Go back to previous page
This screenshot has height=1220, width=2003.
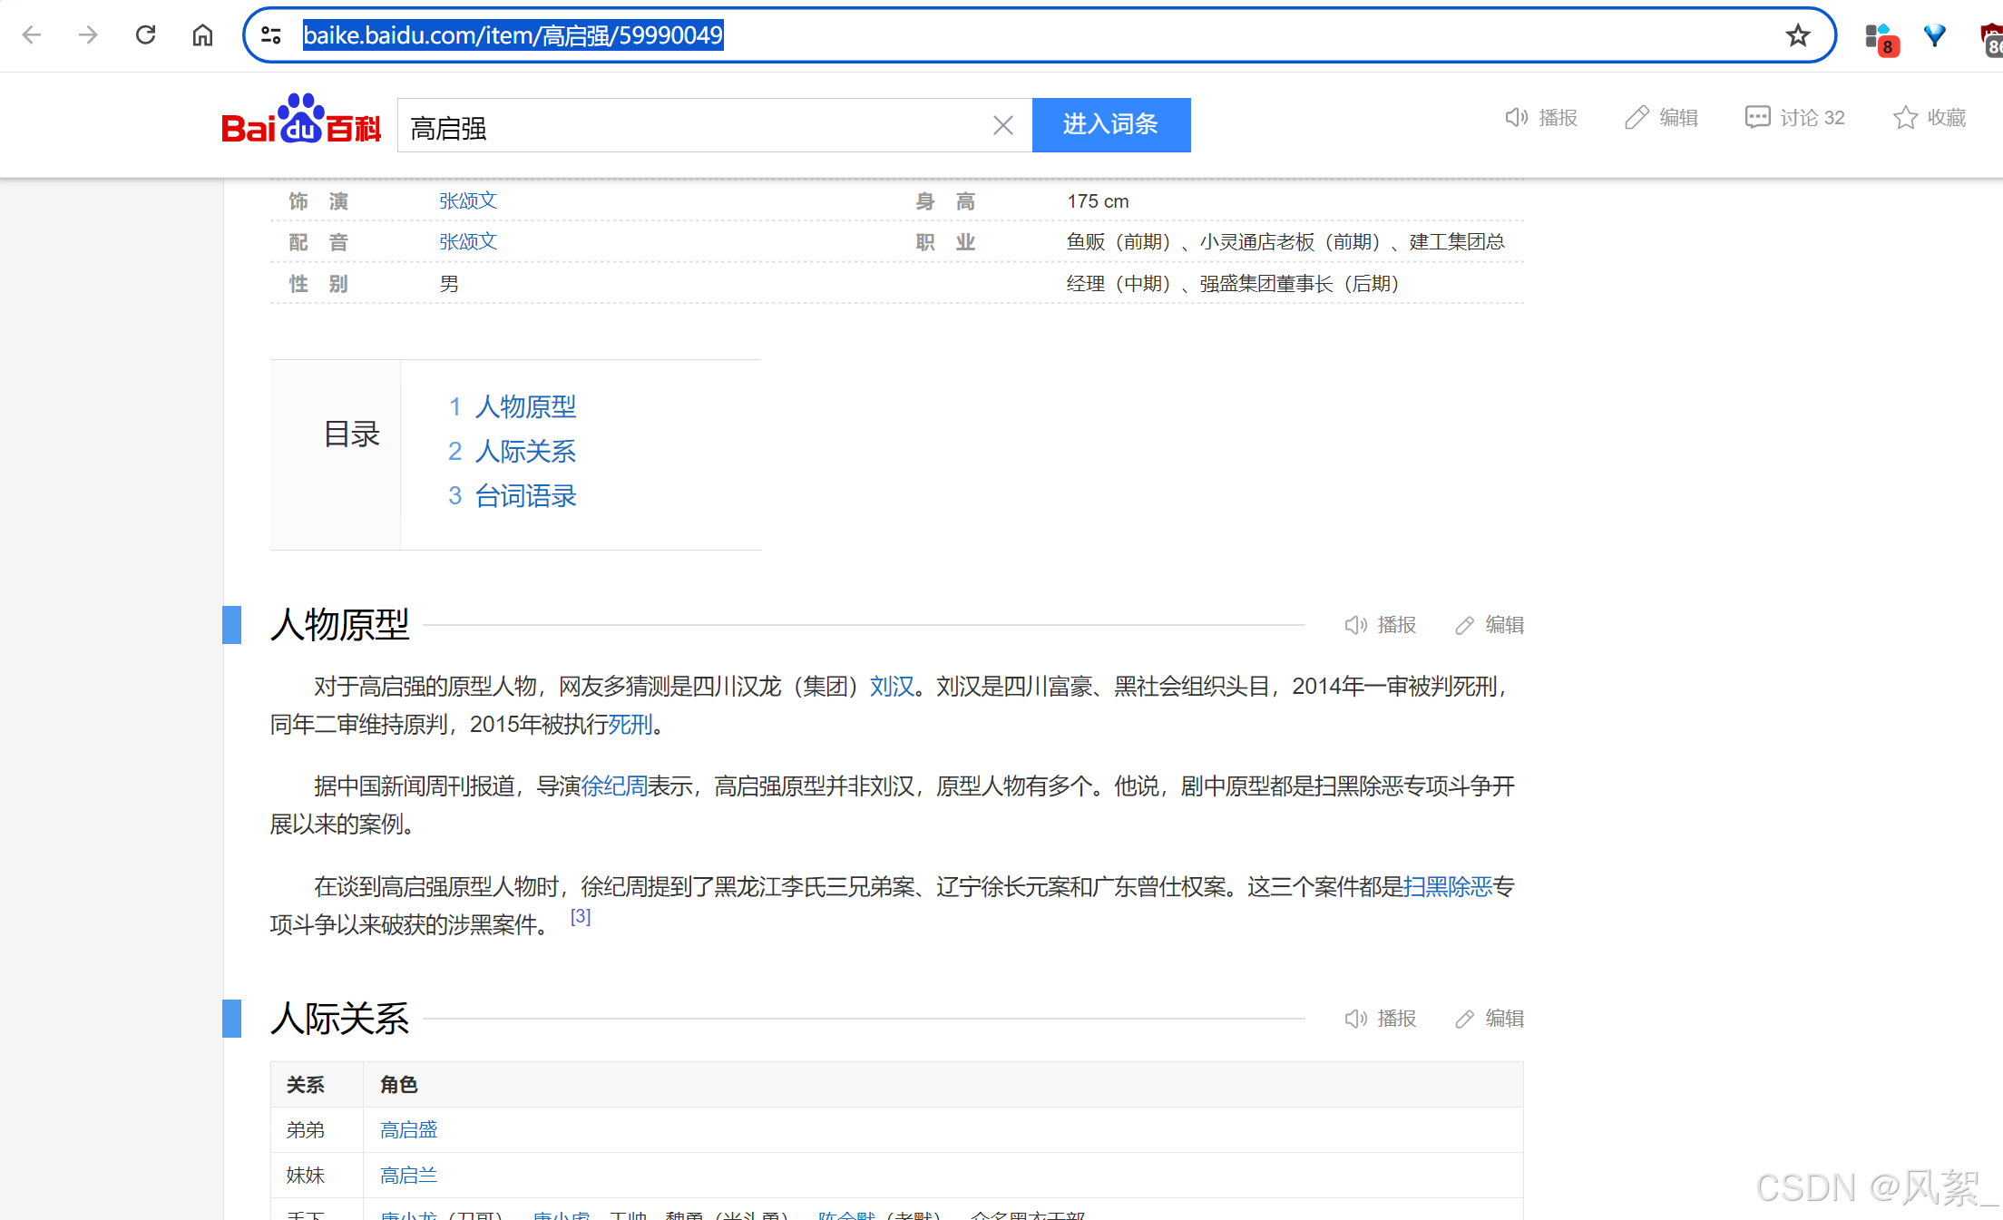pos(32,35)
